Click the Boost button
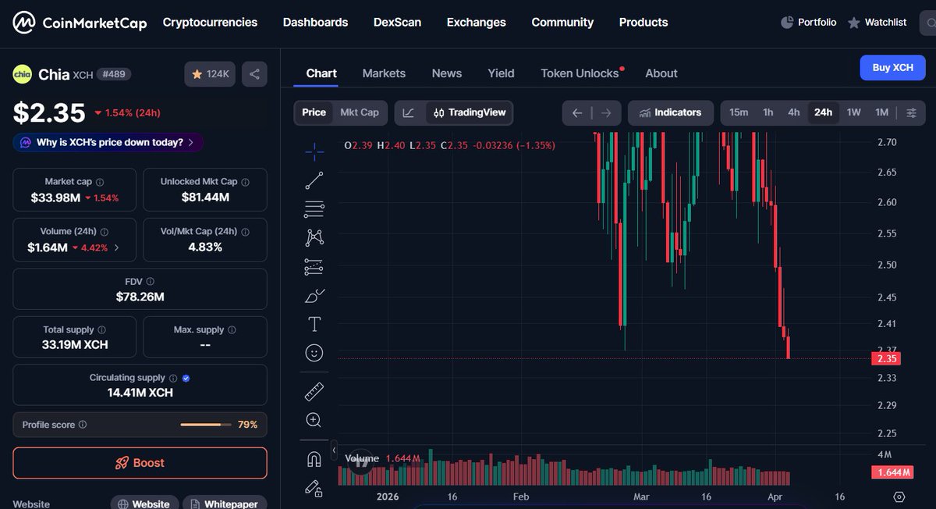Screen dimensions: 936x509 140,463
